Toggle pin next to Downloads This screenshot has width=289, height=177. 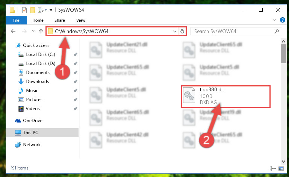[76, 82]
